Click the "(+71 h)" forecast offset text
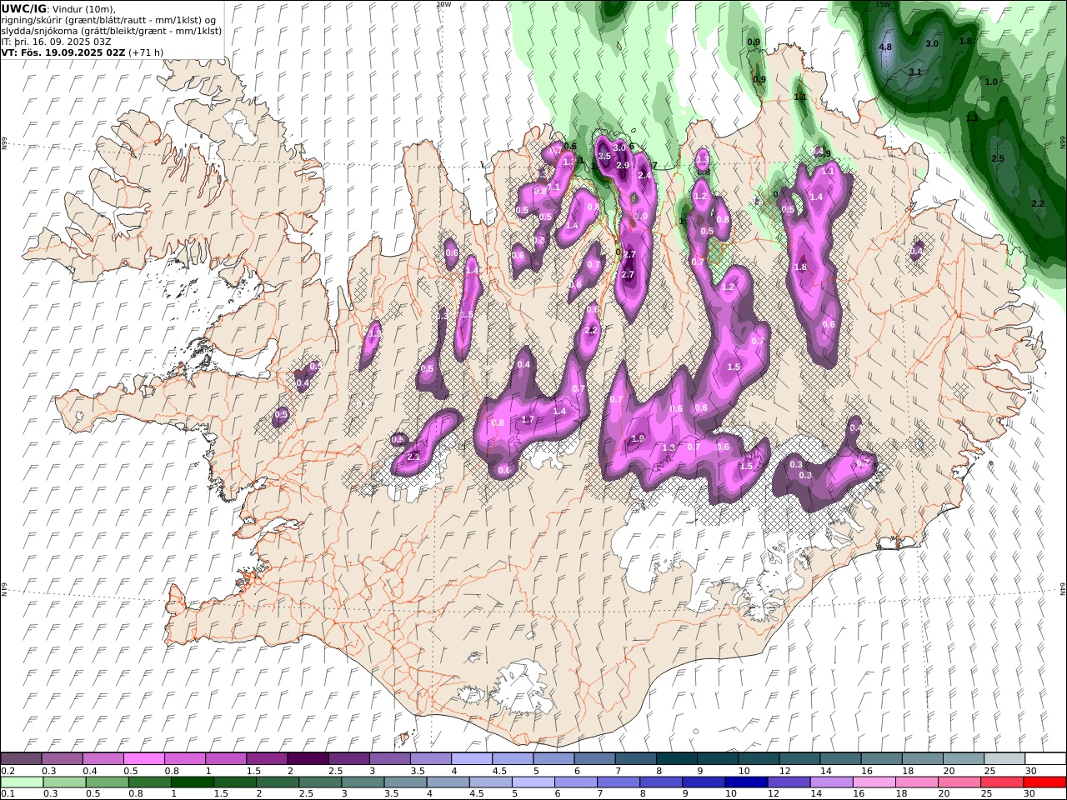 pyautogui.click(x=146, y=52)
